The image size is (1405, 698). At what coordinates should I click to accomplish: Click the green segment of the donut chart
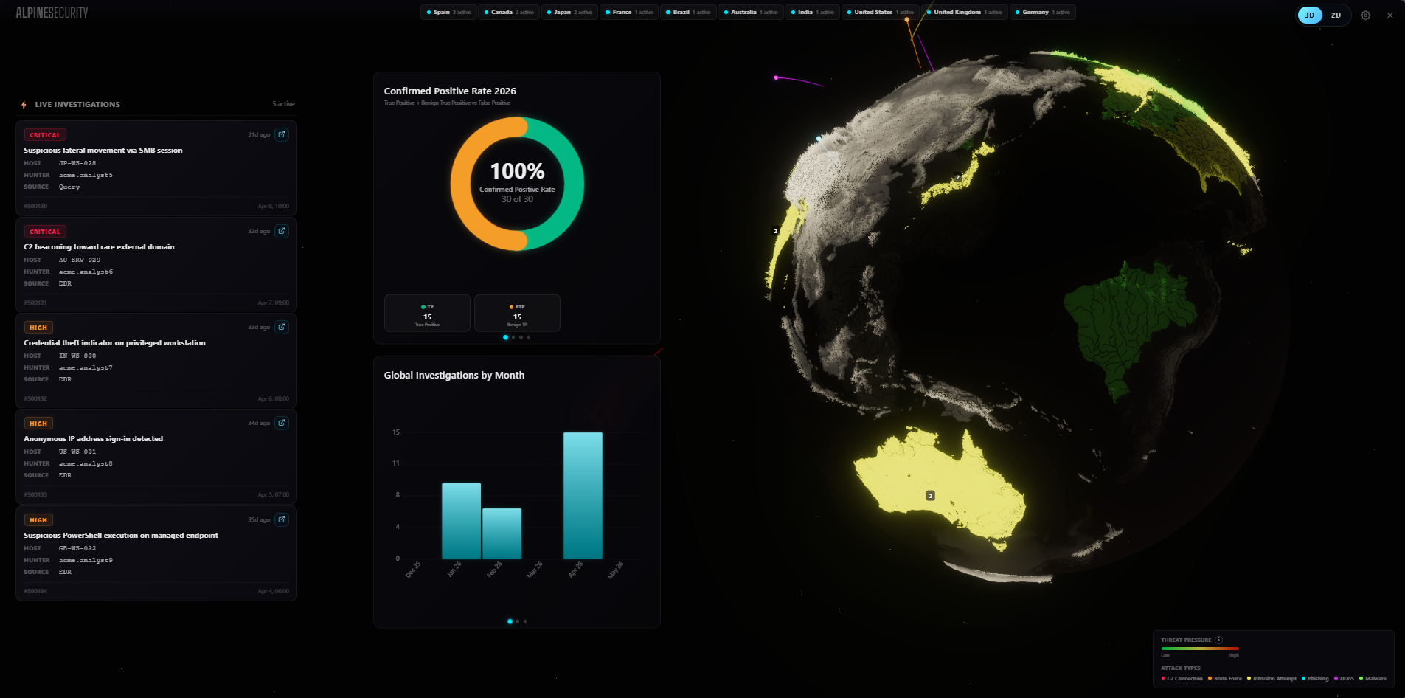coord(574,184)
